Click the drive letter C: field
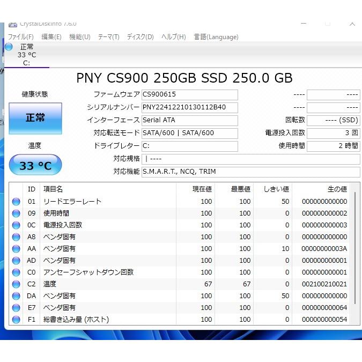 (x=189, y=146)
